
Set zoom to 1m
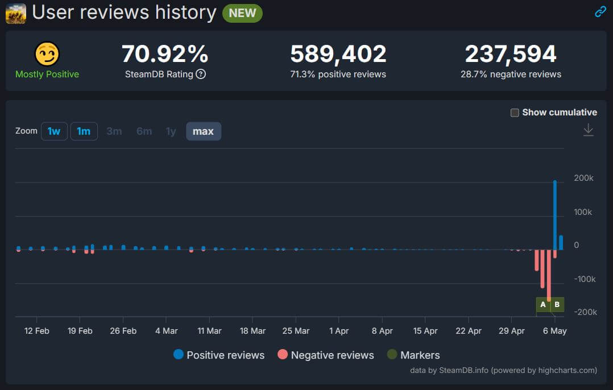point(84,131)
